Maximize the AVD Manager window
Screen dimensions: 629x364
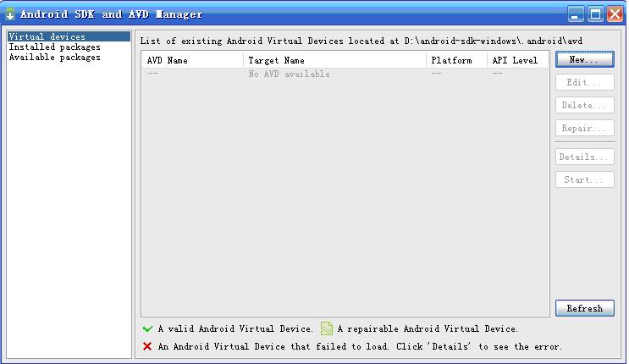(596, 14)
